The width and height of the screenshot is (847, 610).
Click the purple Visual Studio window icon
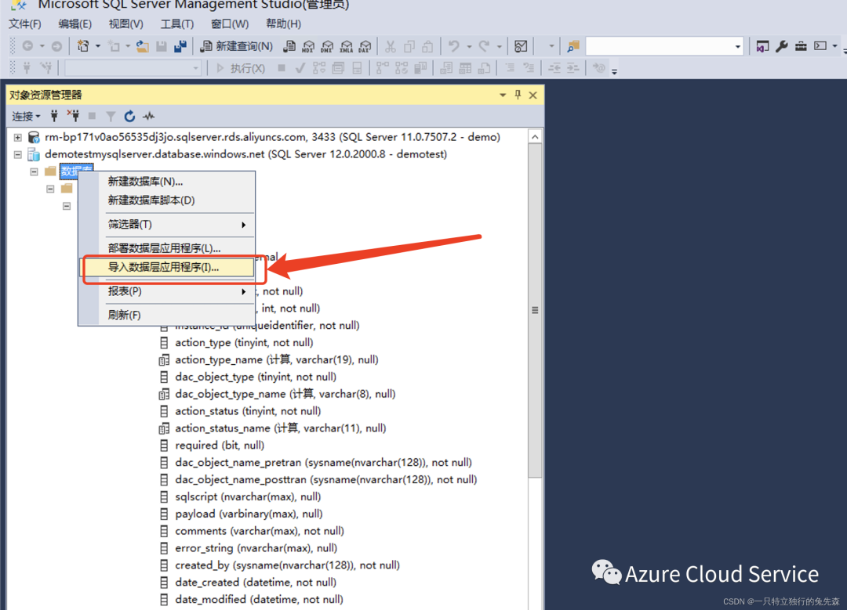point(762,46)
